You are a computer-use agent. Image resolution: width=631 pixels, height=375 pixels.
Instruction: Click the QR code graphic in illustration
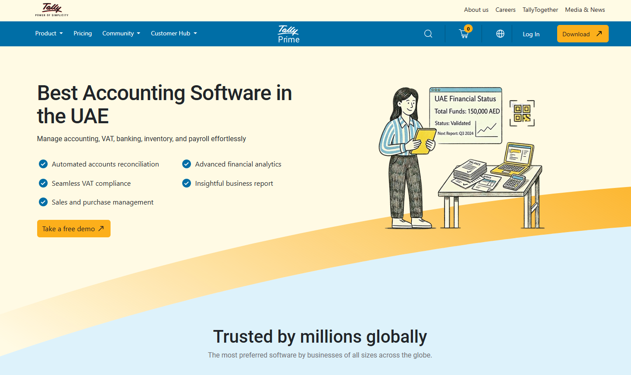[522, 113]
